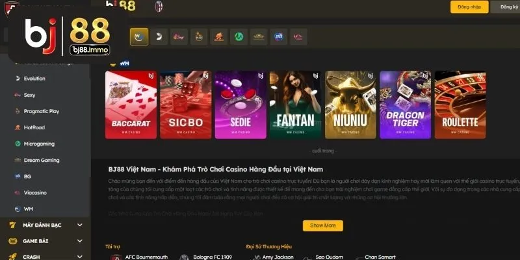Select the green Microgaming icon in provider row
The image size is (520, 260).
(239, 36)
